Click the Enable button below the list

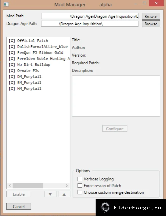[x=19, y=194]
